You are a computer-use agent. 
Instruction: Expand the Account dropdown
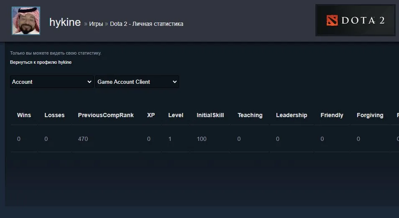(x=52, y=82)
